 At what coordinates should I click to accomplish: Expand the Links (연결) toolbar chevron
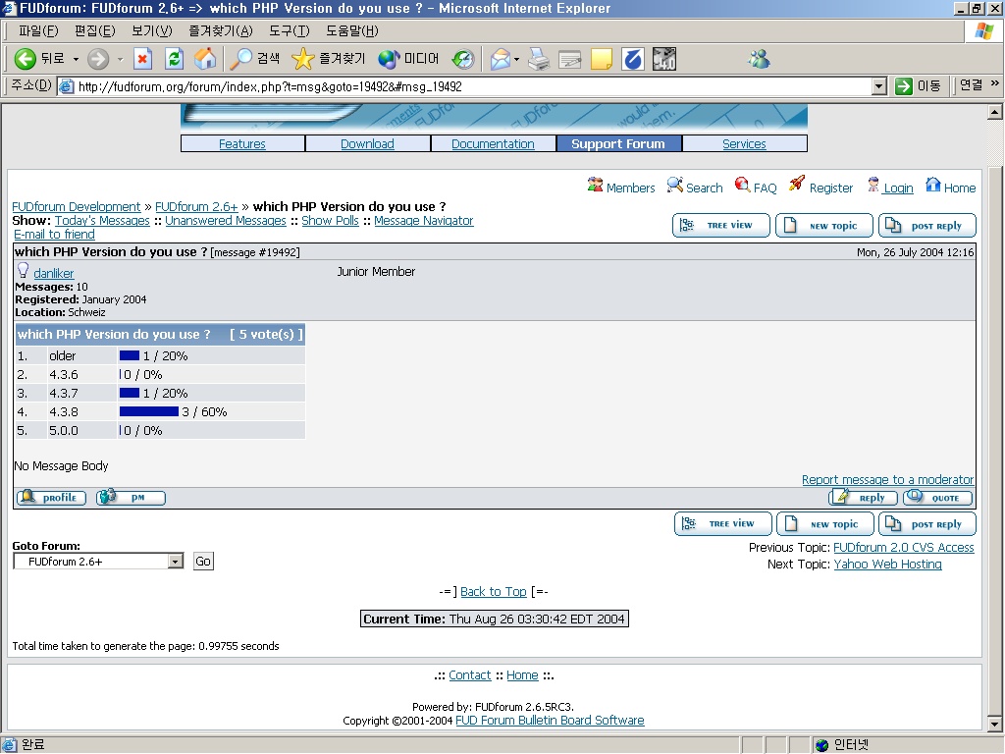995,83
